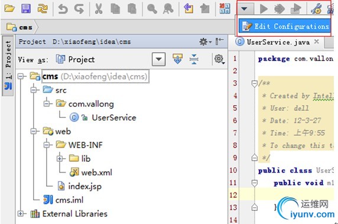Click the Run with Coverage icon
This screenshot has height=224, width=338.
[x=295, y=9]
